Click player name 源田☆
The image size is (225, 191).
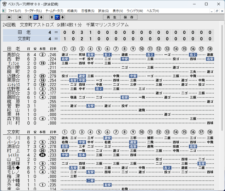14,146
